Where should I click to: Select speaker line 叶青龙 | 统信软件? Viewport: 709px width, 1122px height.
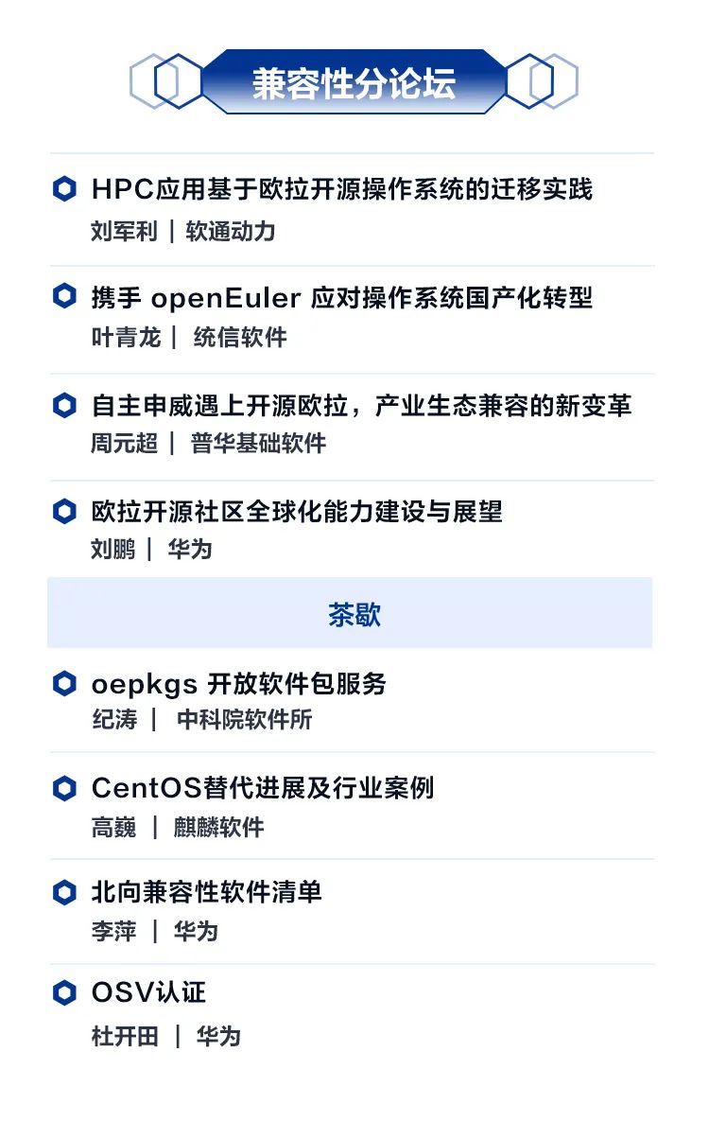click(x=189, y=336)
